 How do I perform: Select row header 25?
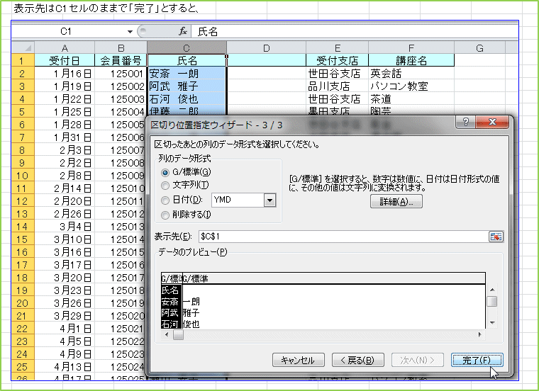tap(23, 367)
